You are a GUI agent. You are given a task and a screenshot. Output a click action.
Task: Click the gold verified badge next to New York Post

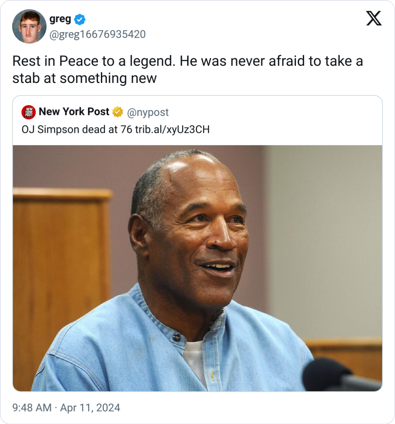point(118,112)
